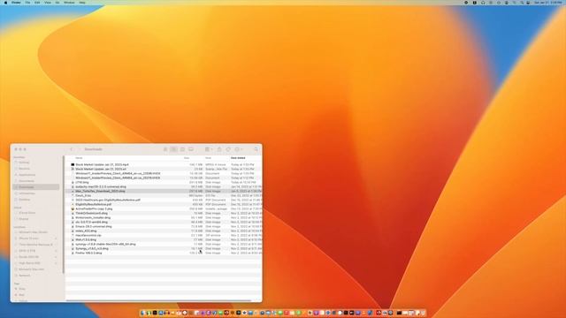Screen dimensions: 566x318
Task: Eject the High Sierra SSD volume
Action: (x=56, y=263)
